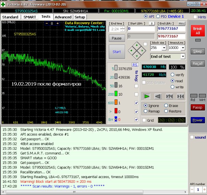Viewport: 207px width, 195px height.
Task: Choose the random access scan mode icon
Action: tap(169, 96)
